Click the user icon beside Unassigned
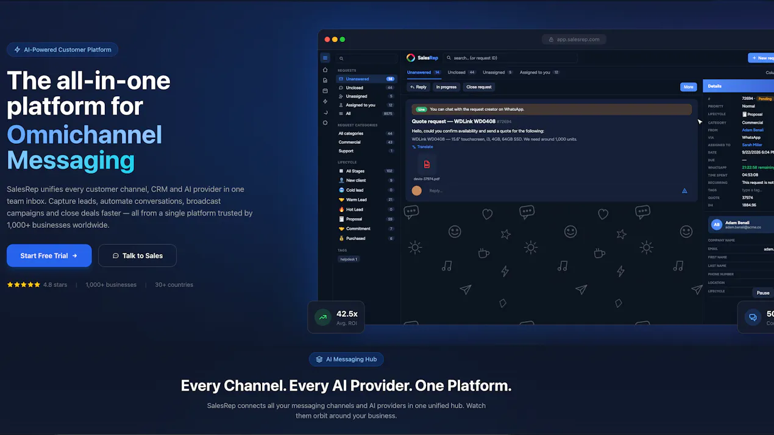 pos(341,96)
